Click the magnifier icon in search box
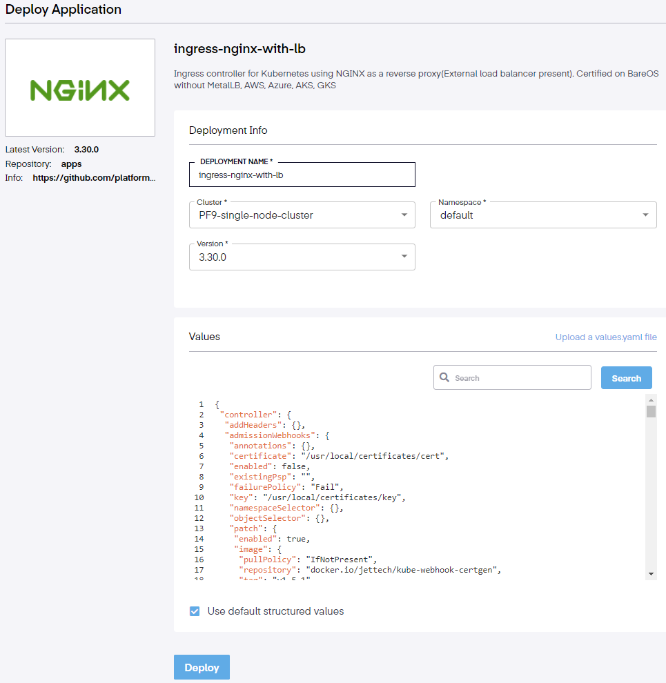This screenshot has width=666, height=683. tap(444, 378)
